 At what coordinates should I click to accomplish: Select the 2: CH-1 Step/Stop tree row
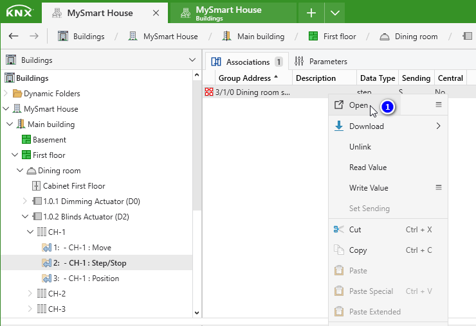click(x=97, y=262)
